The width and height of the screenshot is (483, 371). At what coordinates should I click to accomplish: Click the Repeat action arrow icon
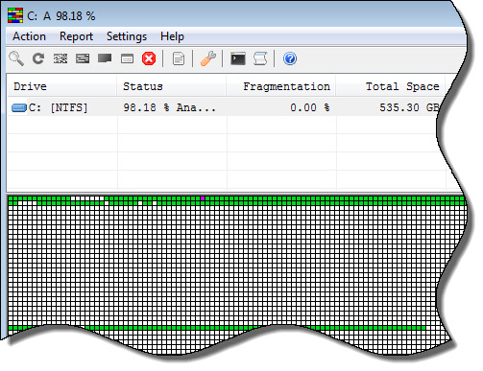pyautogui.click(x=38, y=58)
